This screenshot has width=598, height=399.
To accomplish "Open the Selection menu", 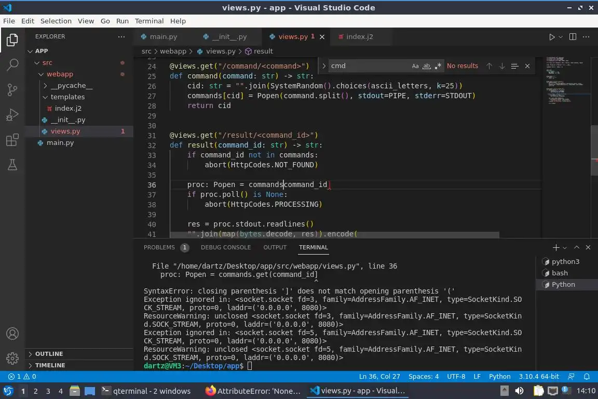I will 56,21.
